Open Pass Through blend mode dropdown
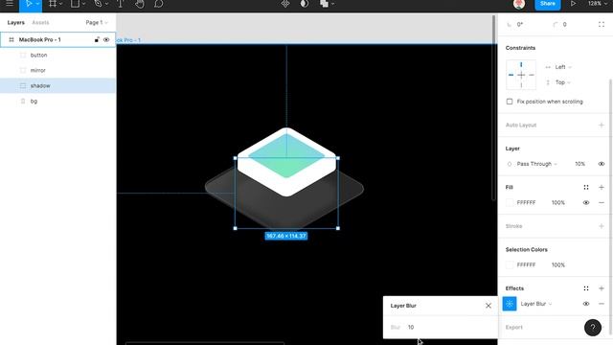Viewport: 613px width, 345px height. (536, 164)
